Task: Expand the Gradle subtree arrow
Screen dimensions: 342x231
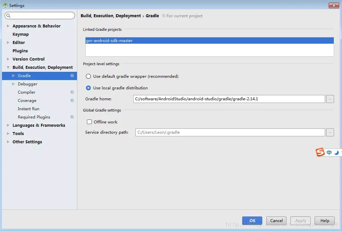Action: pyautogui.click(x=13, y=75)
